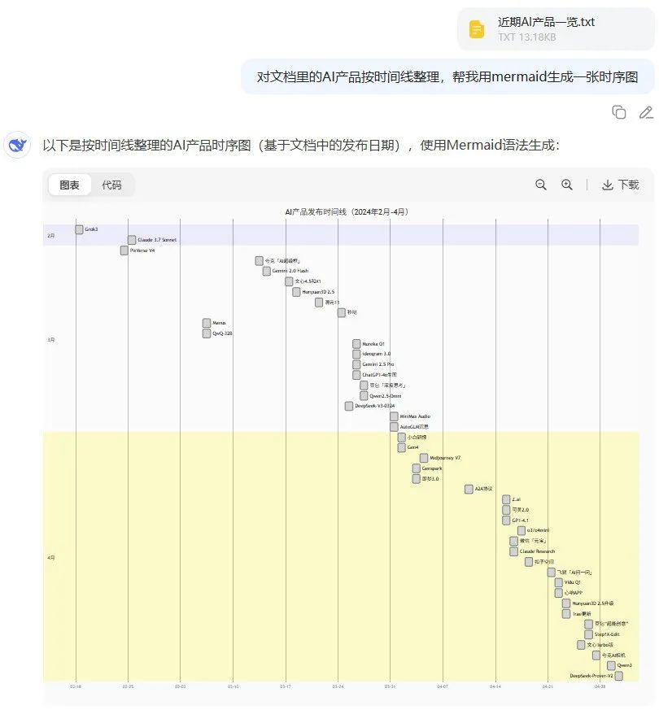Select the DeepSeek-Prover-V2 milestone marker
The image size is (659, 710).
(618, 676)
